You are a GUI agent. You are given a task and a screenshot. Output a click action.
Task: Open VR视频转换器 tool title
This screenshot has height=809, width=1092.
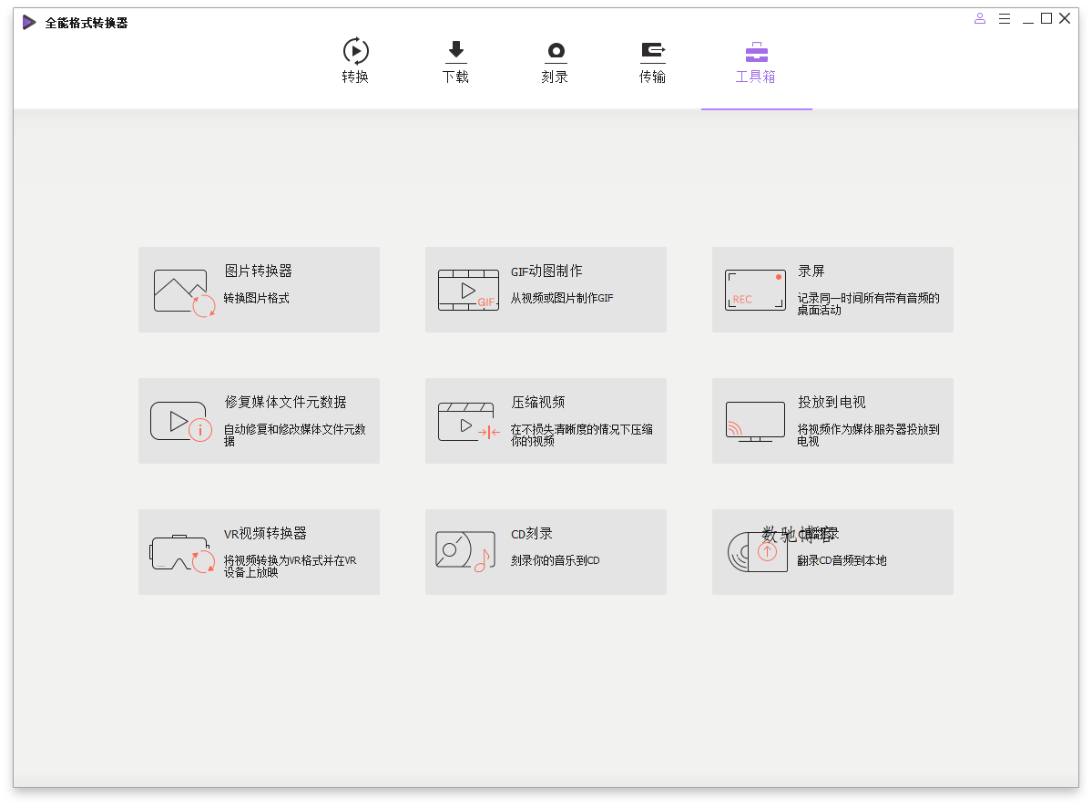(265, 533)
